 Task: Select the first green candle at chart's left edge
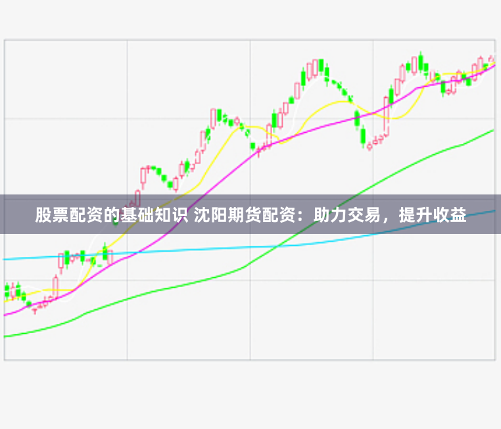(7, 290)
